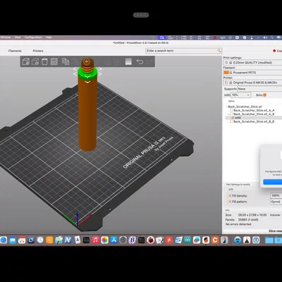Open the Filaments settings tab

15,51
